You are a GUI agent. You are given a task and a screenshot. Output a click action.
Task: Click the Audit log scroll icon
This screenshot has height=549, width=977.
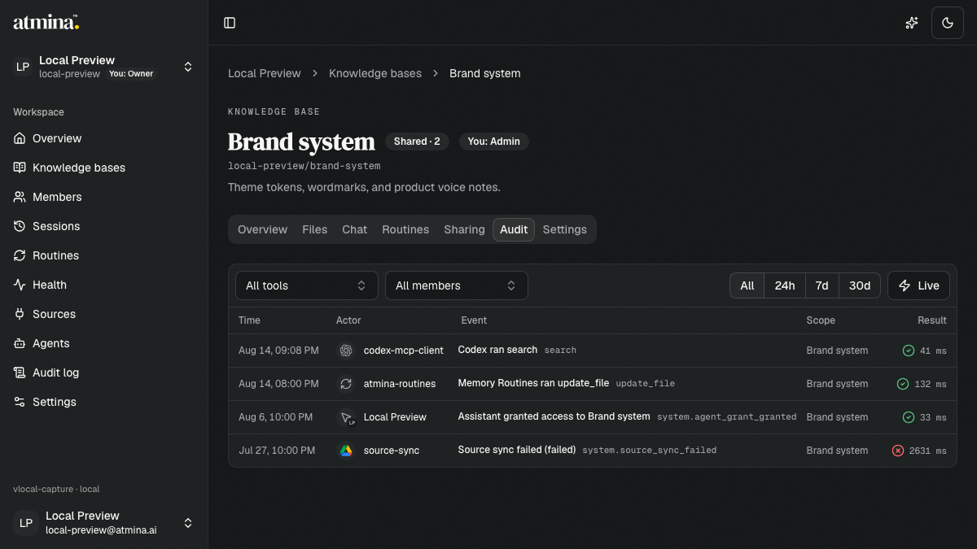[20, 373]
